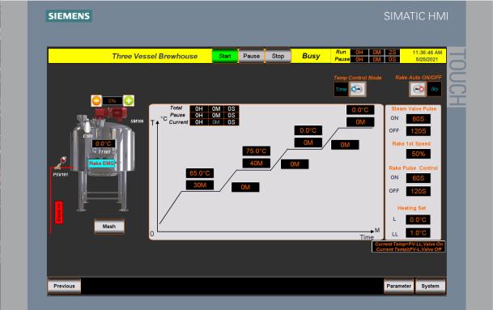Click the Siemens logo
The image size is (493, 310).
coord(69,16)
